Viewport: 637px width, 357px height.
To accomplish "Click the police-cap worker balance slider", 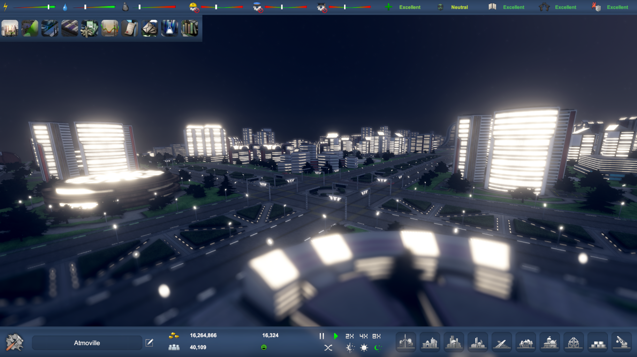I will 286,7.
